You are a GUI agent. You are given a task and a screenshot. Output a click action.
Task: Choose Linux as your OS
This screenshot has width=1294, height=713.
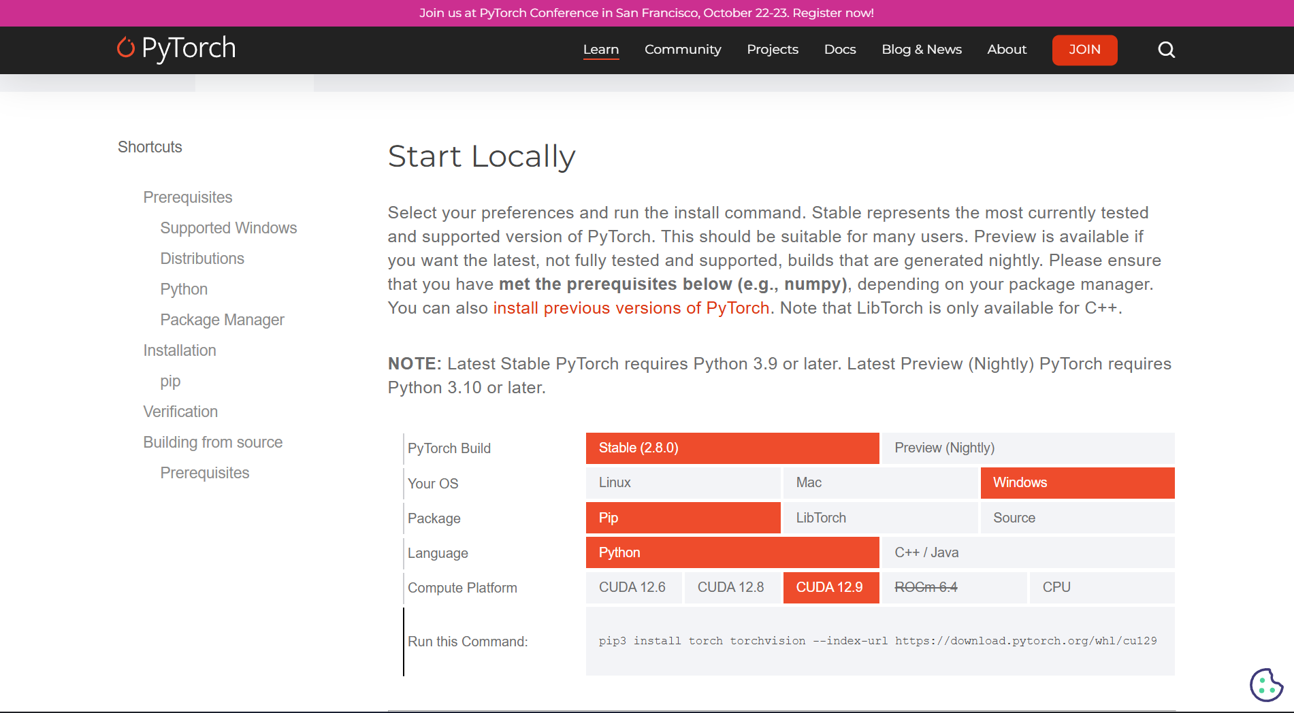click(x=683, y=483)
